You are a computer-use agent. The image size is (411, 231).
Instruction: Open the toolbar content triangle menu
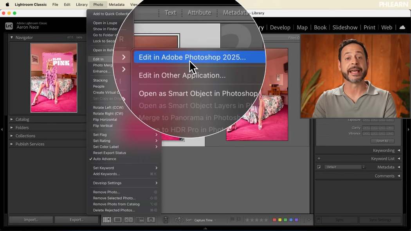coord(309,220)
